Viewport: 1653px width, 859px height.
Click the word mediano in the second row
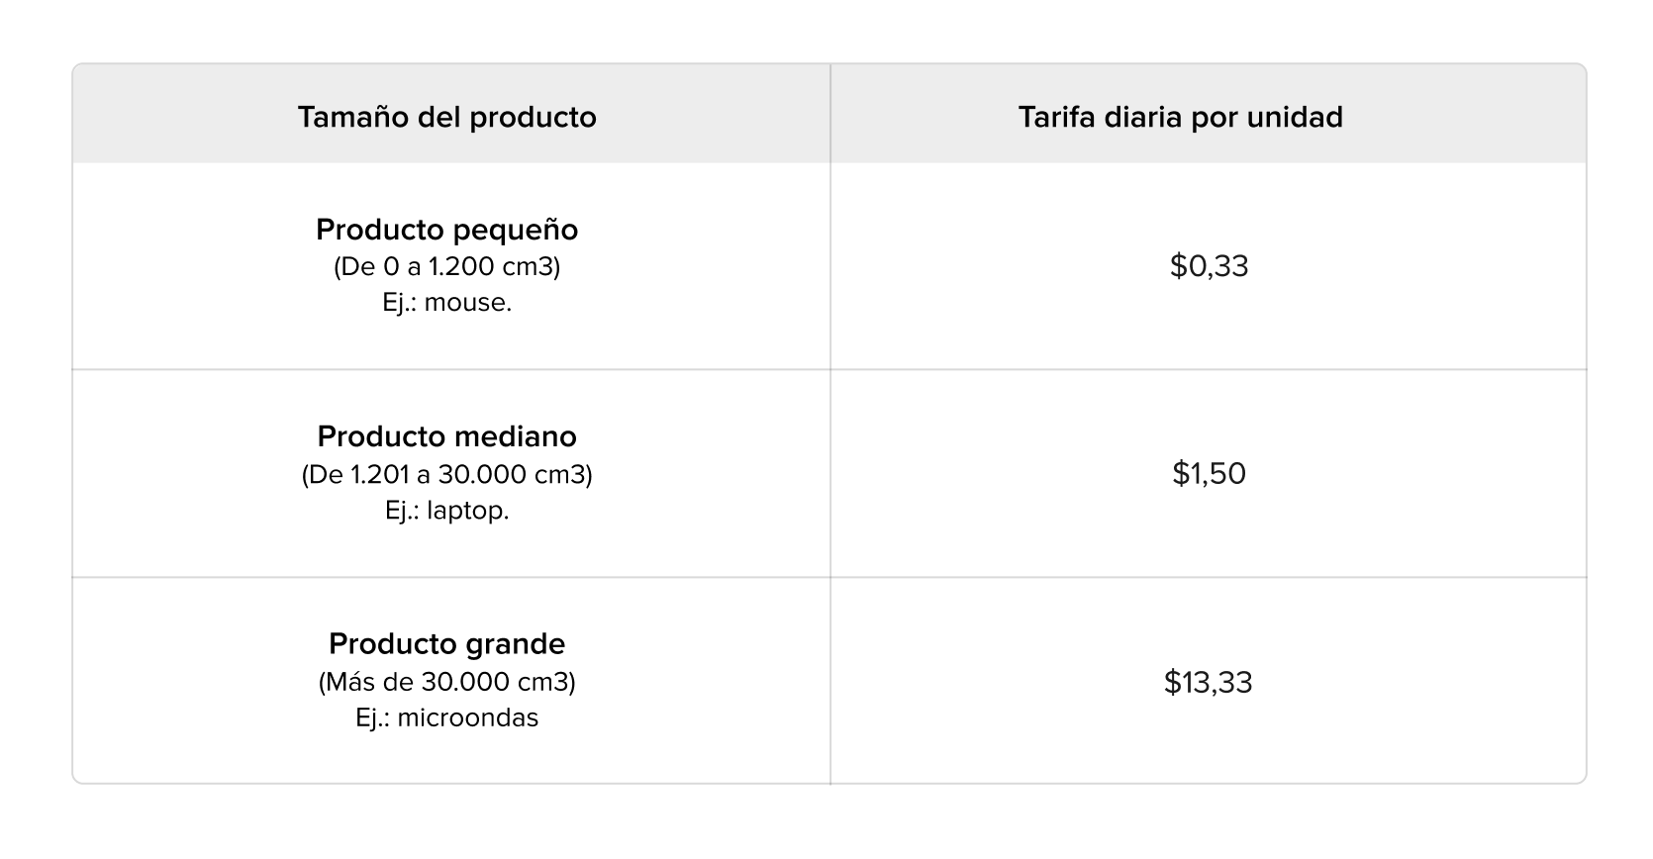[514, 436]
